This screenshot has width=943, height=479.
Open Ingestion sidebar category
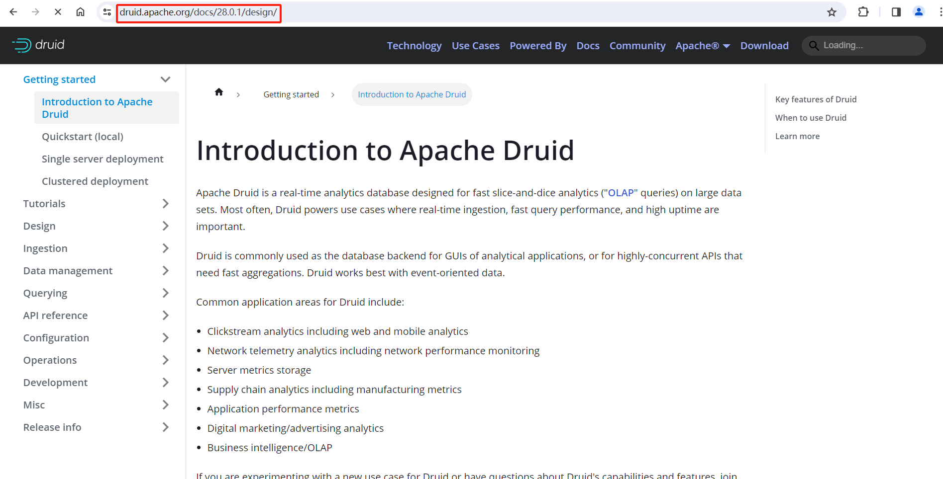45,248
